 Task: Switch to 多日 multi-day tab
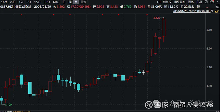(13, 2)
